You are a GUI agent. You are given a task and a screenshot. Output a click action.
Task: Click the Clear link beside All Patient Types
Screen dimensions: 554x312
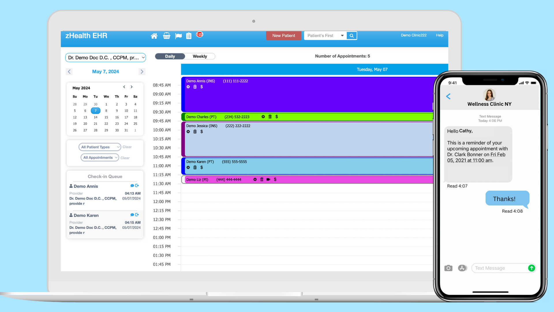[127, 147]
